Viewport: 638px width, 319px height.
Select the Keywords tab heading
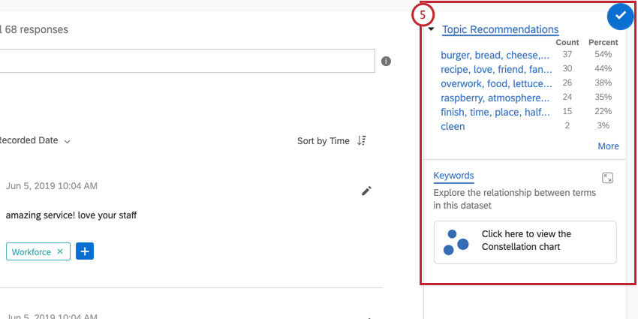(453, 176)
